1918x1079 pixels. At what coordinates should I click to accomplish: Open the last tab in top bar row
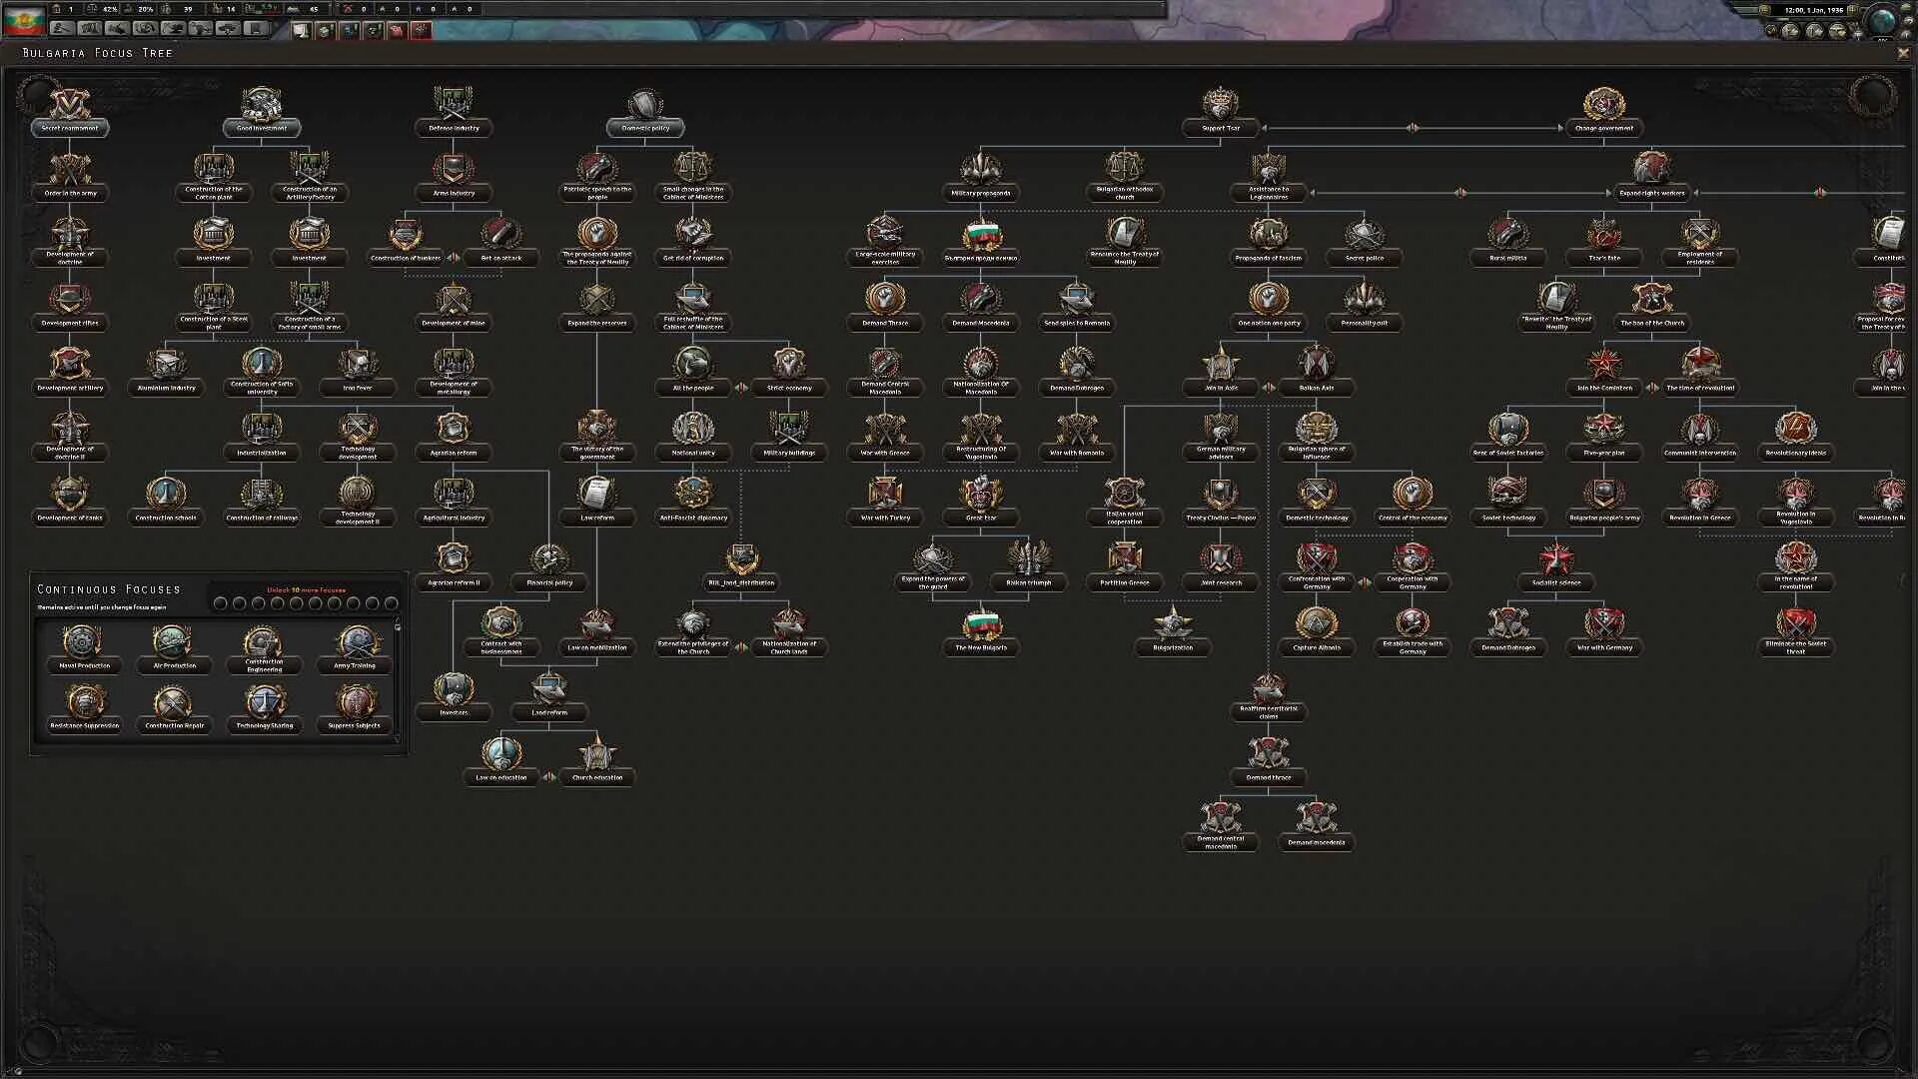point(257,29)
